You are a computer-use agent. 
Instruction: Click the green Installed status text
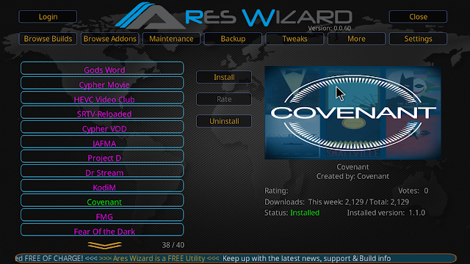(305, 213)
